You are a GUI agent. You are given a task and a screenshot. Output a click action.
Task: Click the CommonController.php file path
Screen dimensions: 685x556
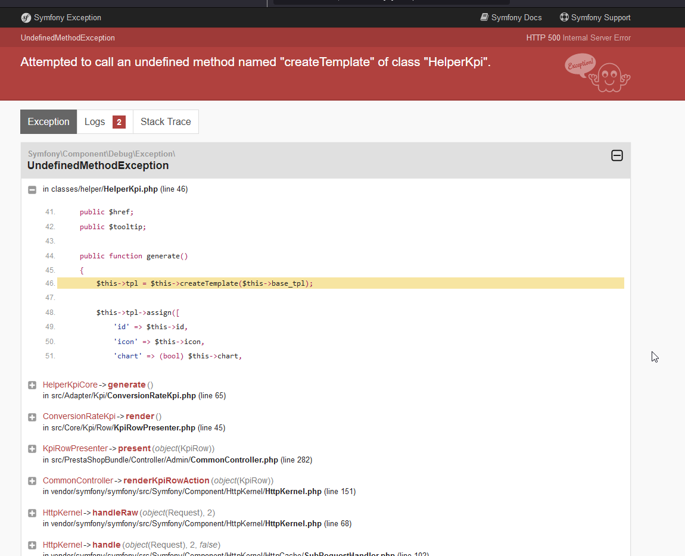click(x=178, y=460)
